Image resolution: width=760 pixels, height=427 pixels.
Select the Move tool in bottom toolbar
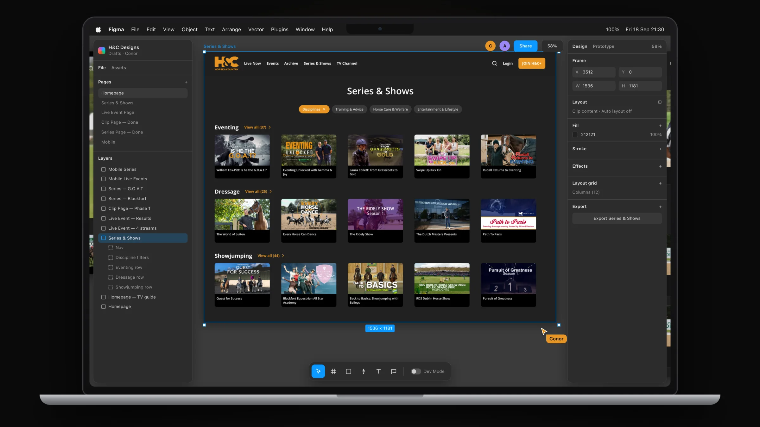(x=318, y=371)
